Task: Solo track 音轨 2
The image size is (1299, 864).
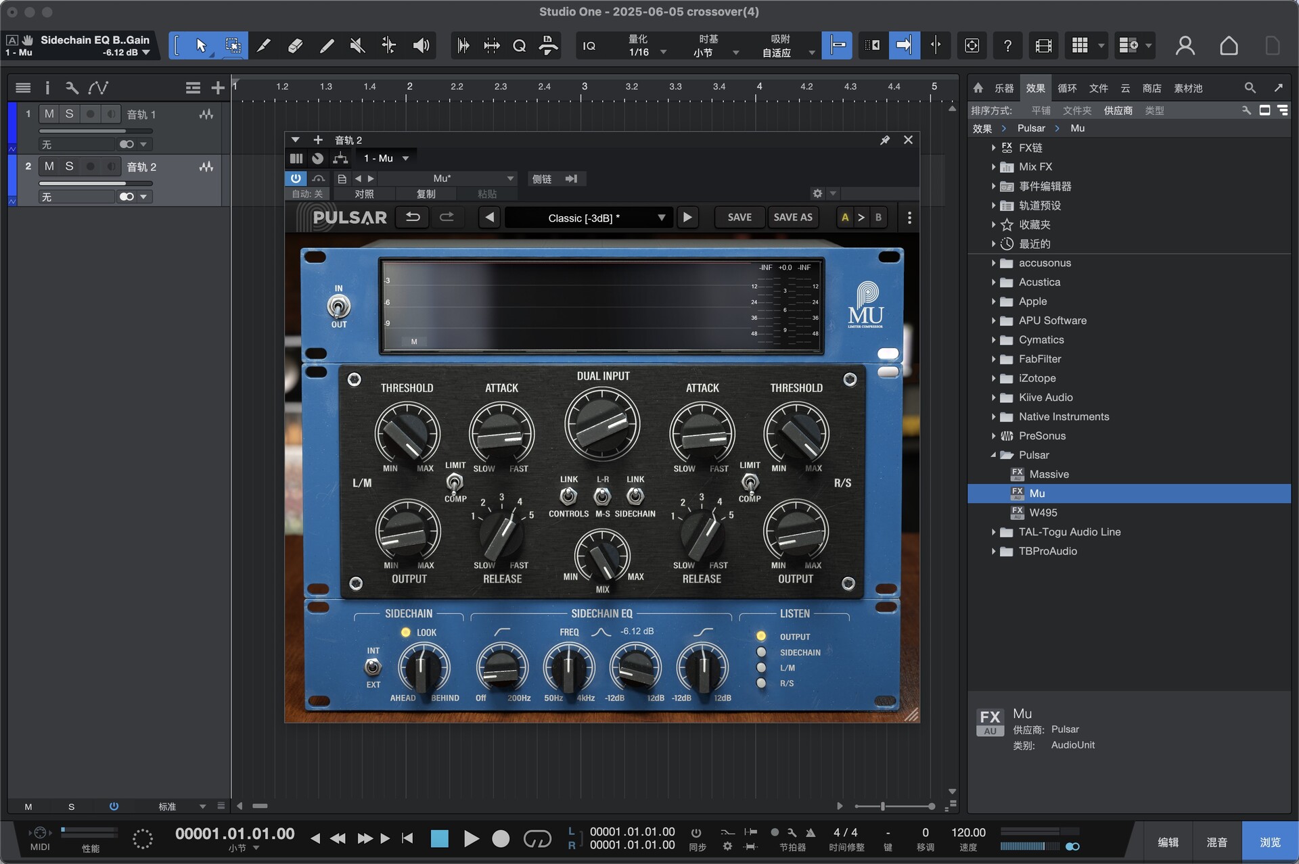Action: click(x=69, y=166)
